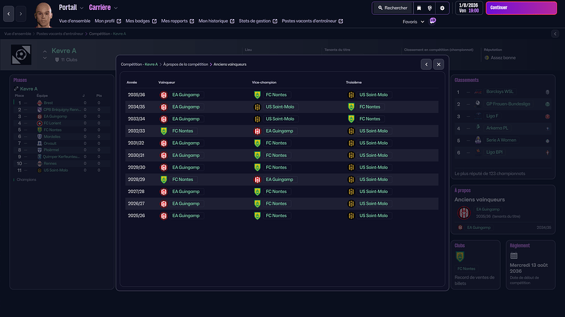Click the Kevre A competition logo
The height and width of the screenshot is (317, 565).
click(21, 55)
